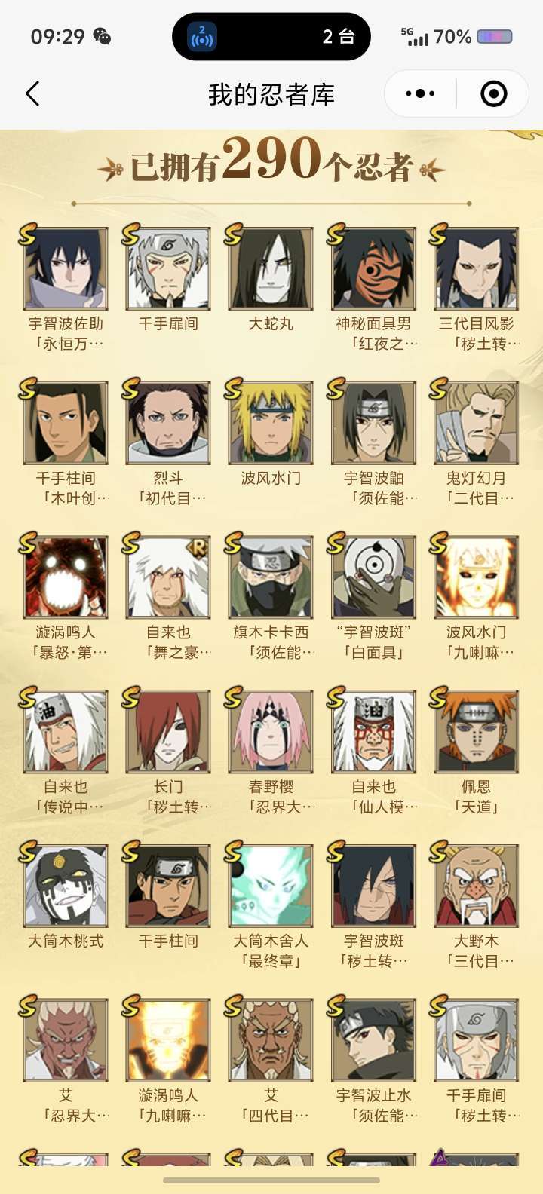Select the 大蛇丸 ninja portrait
Screen dimensions: 543x1194
click(271, 268)
